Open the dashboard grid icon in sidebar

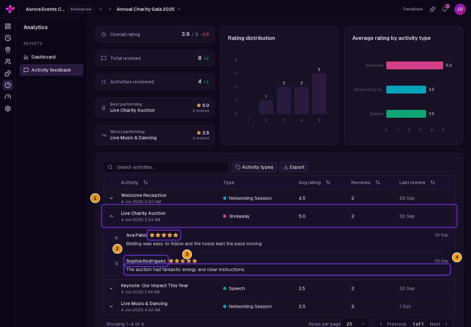click(8, 26)
